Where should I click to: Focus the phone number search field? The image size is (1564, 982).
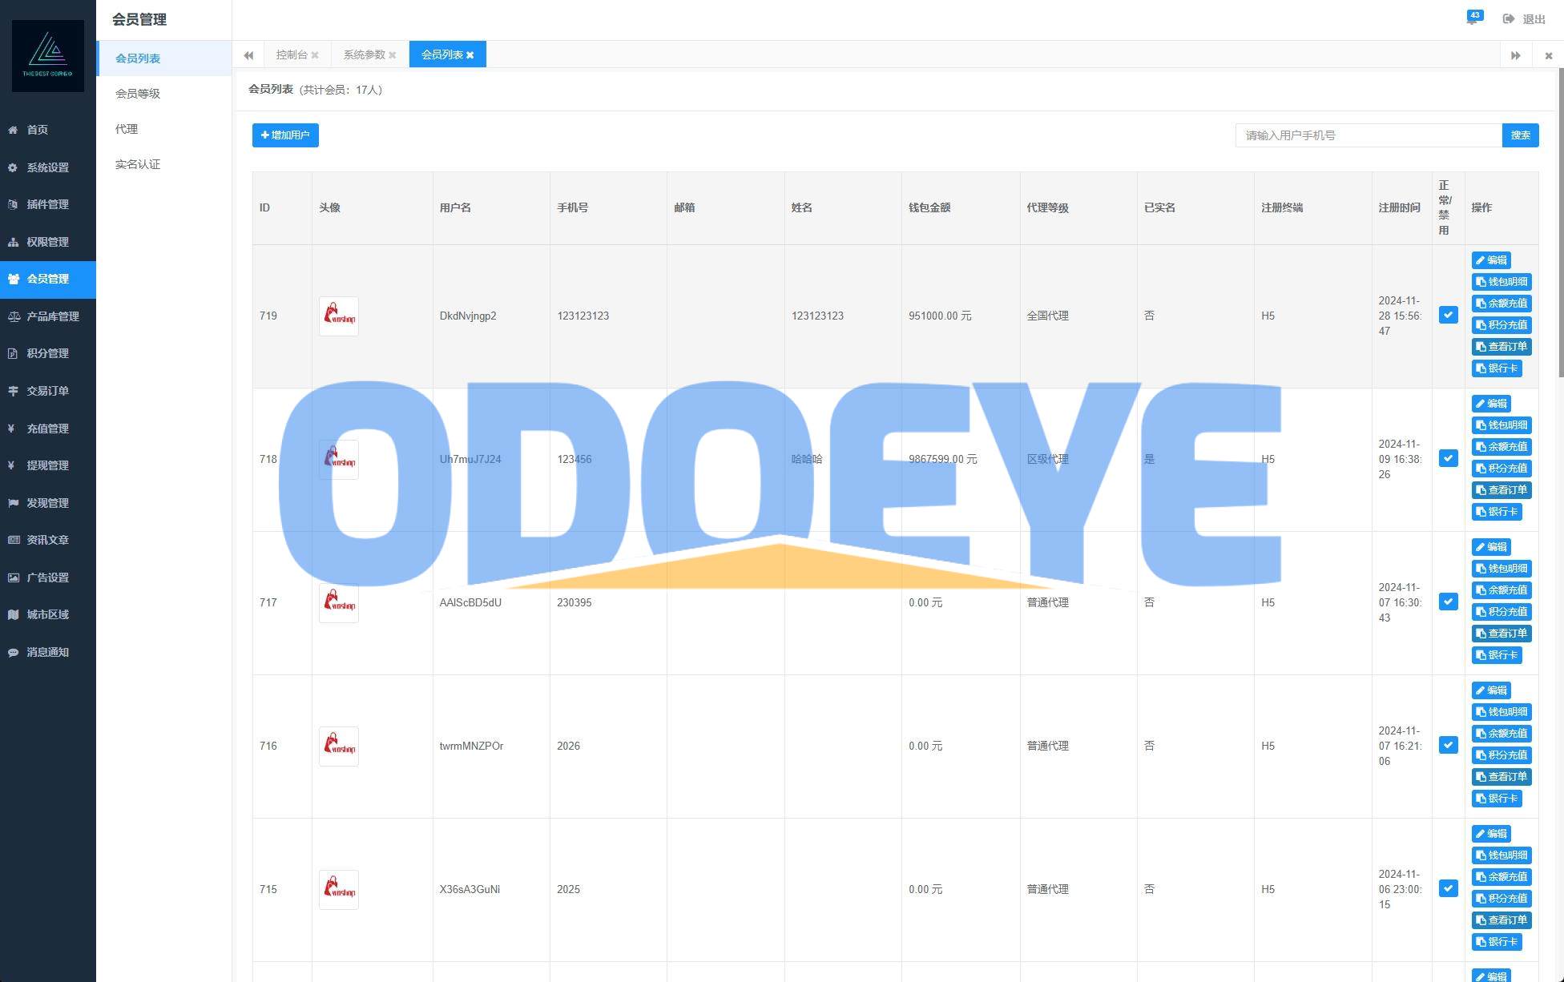click(x=1368, y=135)
